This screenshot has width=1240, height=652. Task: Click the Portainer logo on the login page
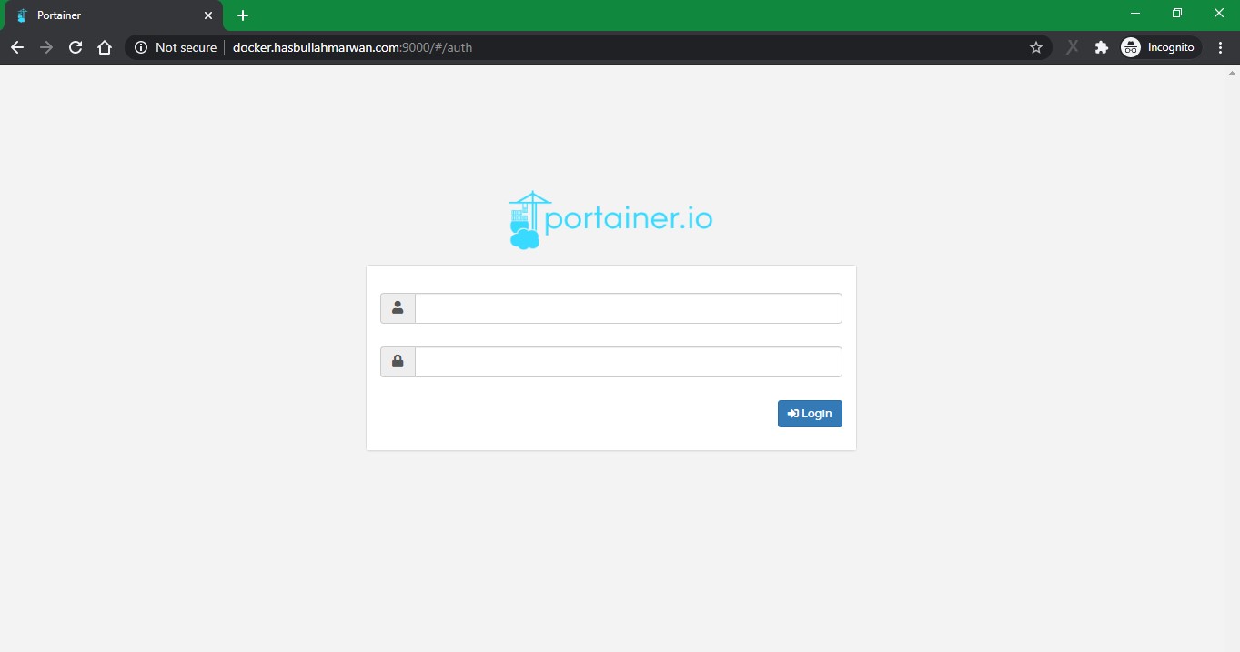610,218
